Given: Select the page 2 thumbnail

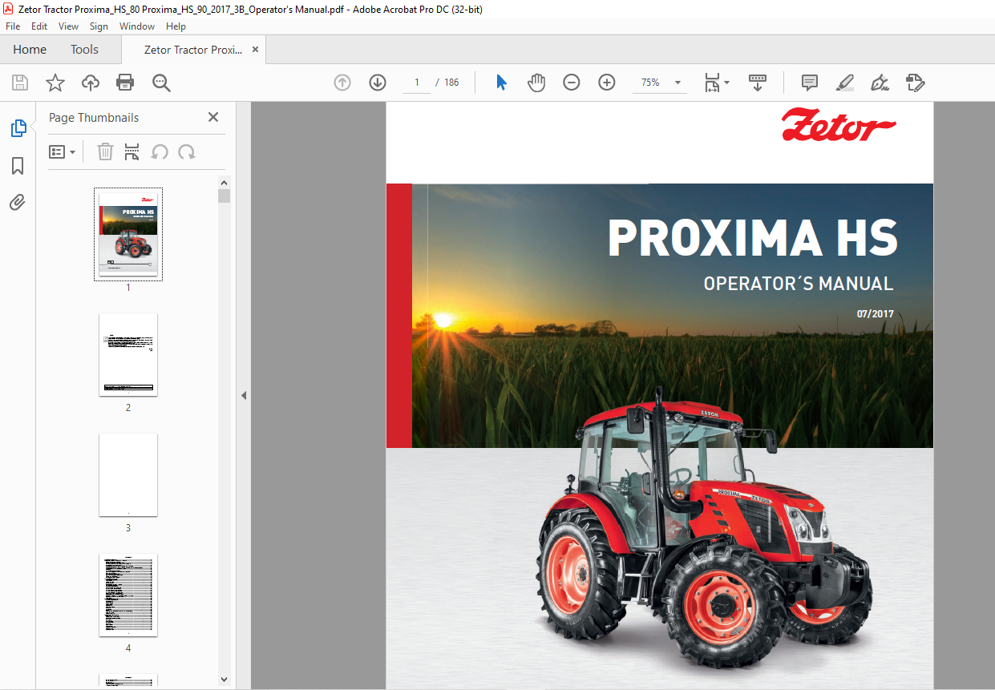Looking at the screenshot, I should click(128, 354).
